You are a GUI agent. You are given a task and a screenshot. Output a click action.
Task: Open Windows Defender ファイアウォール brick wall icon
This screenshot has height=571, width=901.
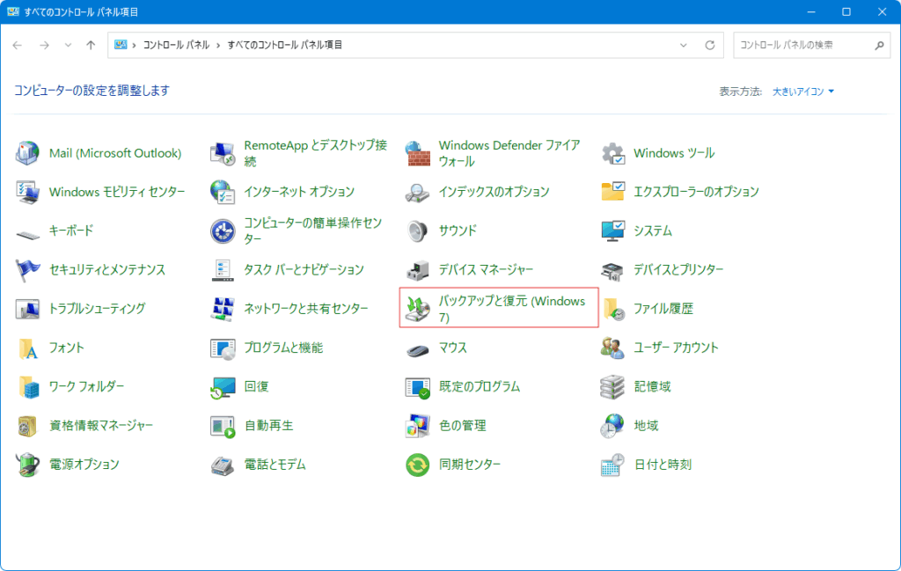[x=418, y=153]
